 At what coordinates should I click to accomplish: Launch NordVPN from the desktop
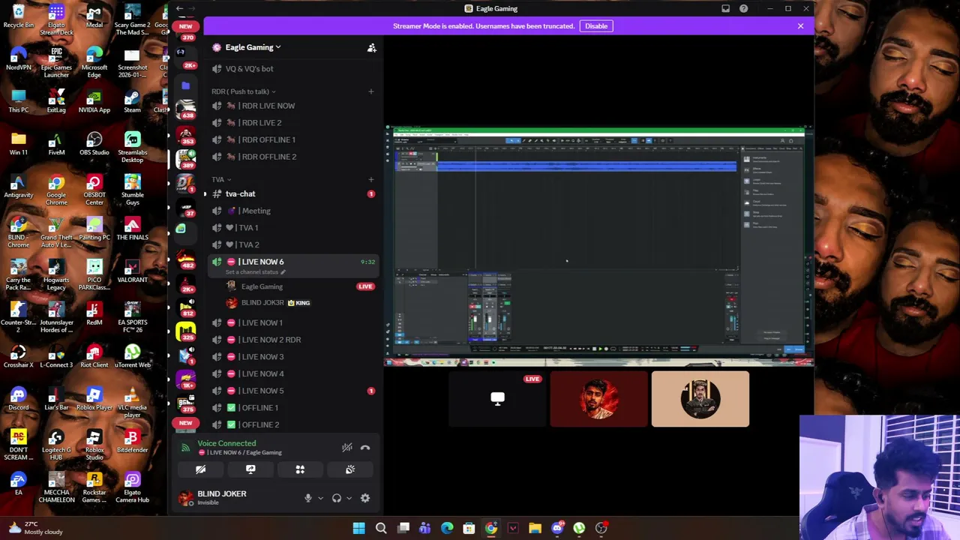tap(19, 59)
